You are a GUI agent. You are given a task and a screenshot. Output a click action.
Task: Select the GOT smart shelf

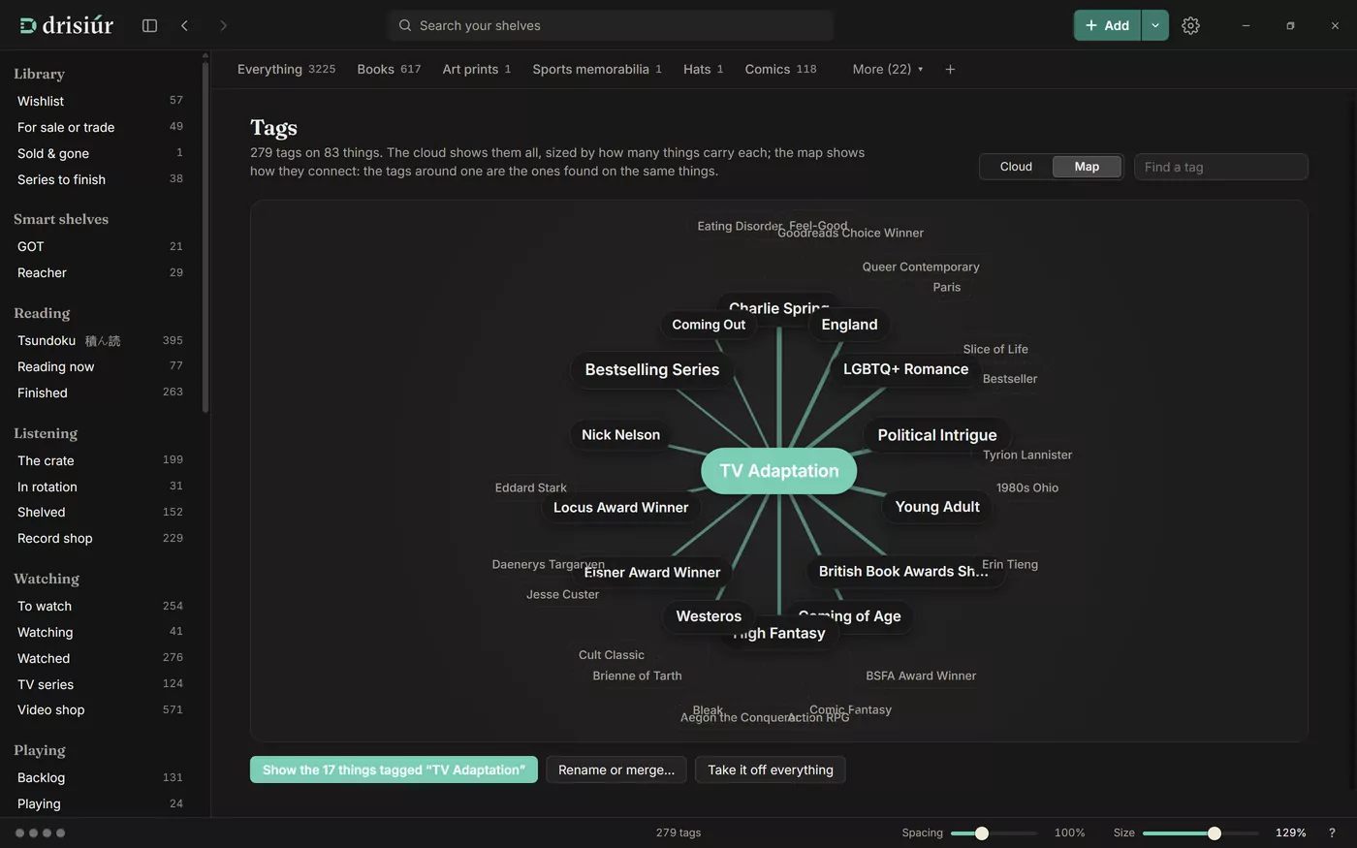click(x=101, y=246)
